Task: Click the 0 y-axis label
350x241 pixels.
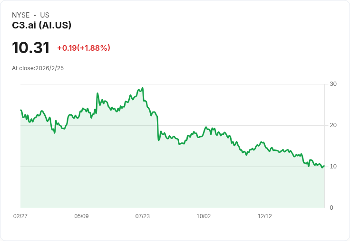Action: pyautogui.click(x=331, y=208)
